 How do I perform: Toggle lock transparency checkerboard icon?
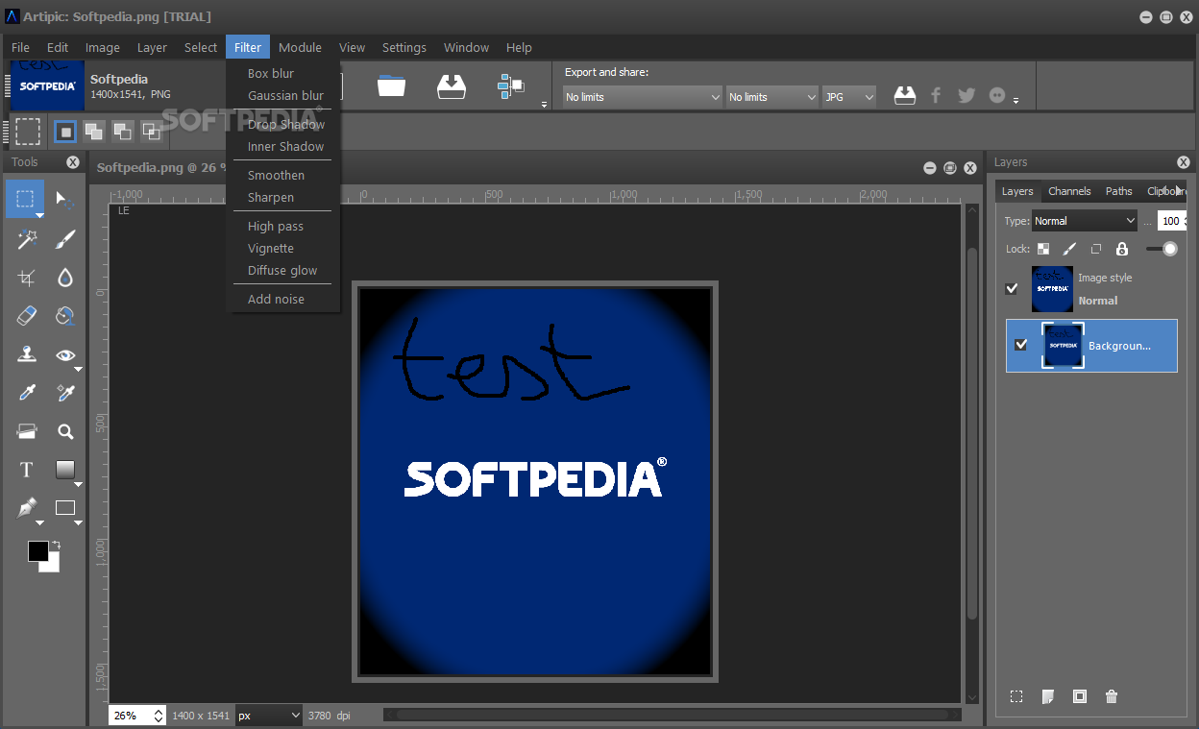1043,249
